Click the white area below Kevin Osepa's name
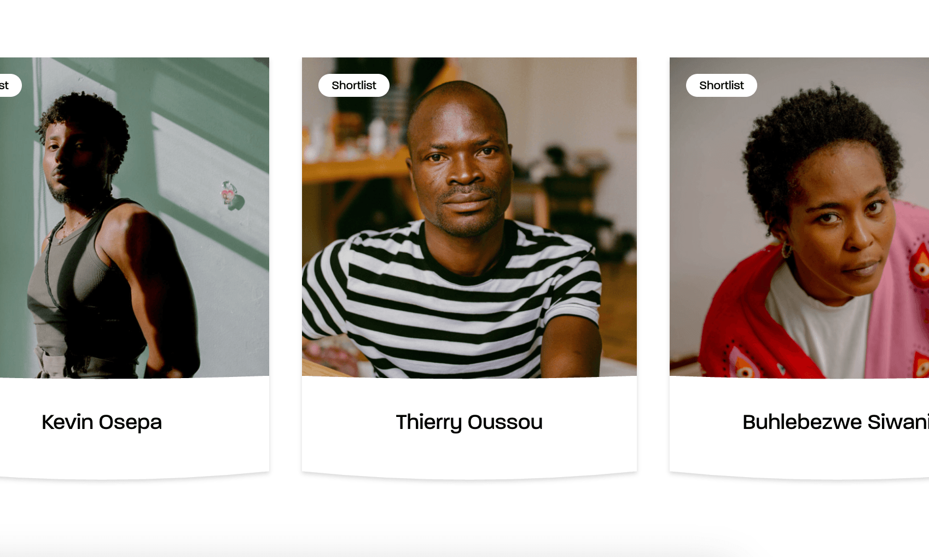Image resolution: width=929 pixels, height=557 pixels. click(134, 454)
